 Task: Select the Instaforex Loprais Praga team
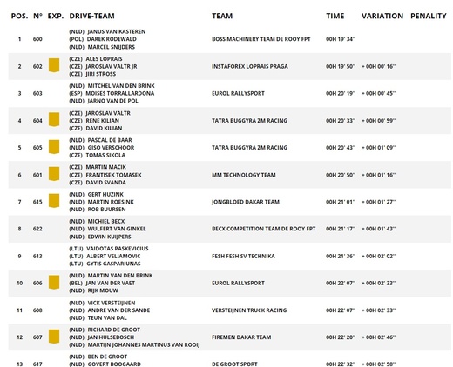(x=250, y=66)
